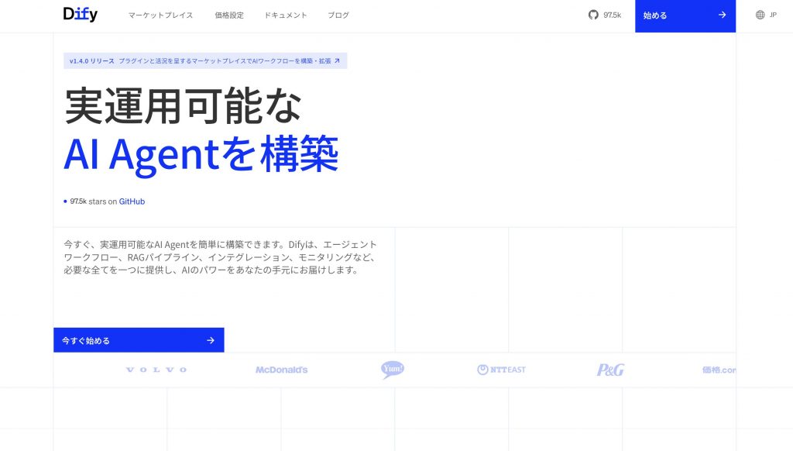Click description paragraph starting 今すぐ、実運用可能な
793x451 pixels.
220,257
